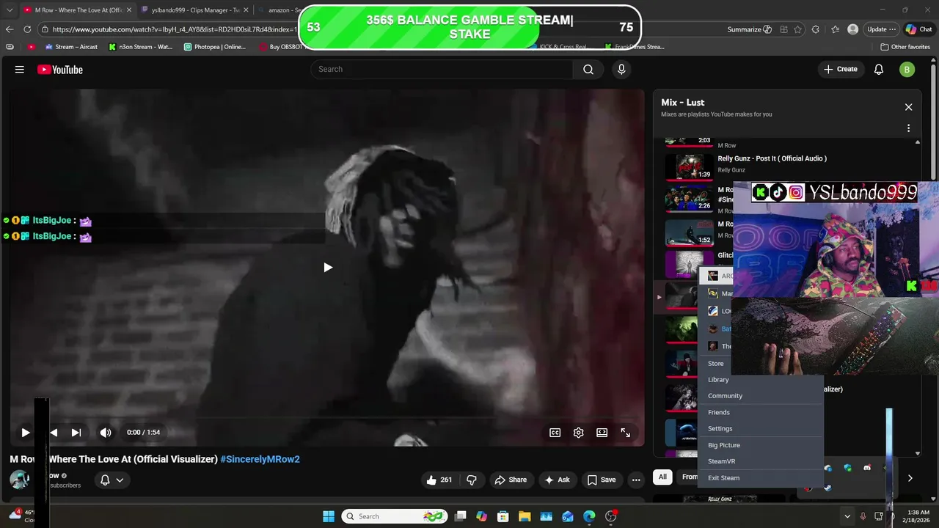Click the Update browser button
This screenshot has width=939, height=528.
880,29
